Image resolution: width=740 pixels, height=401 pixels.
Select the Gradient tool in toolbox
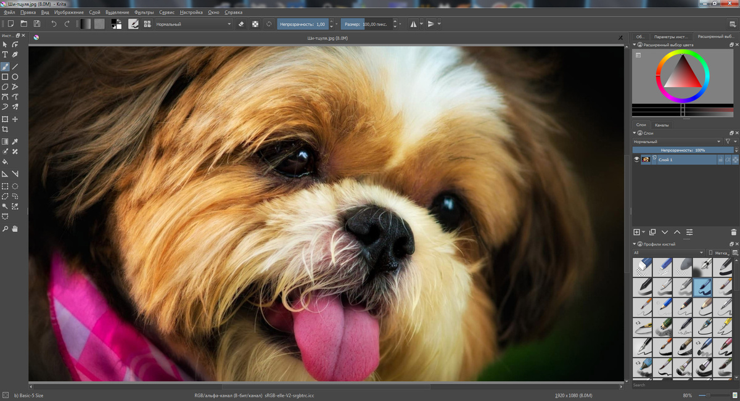pos(5,141)
